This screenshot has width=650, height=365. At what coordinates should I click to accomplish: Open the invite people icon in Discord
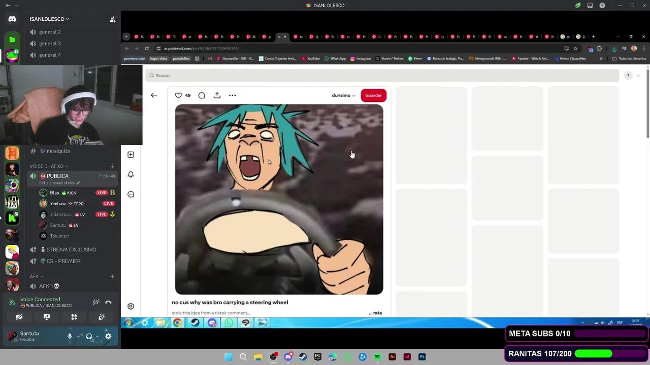tap(113, 19)
